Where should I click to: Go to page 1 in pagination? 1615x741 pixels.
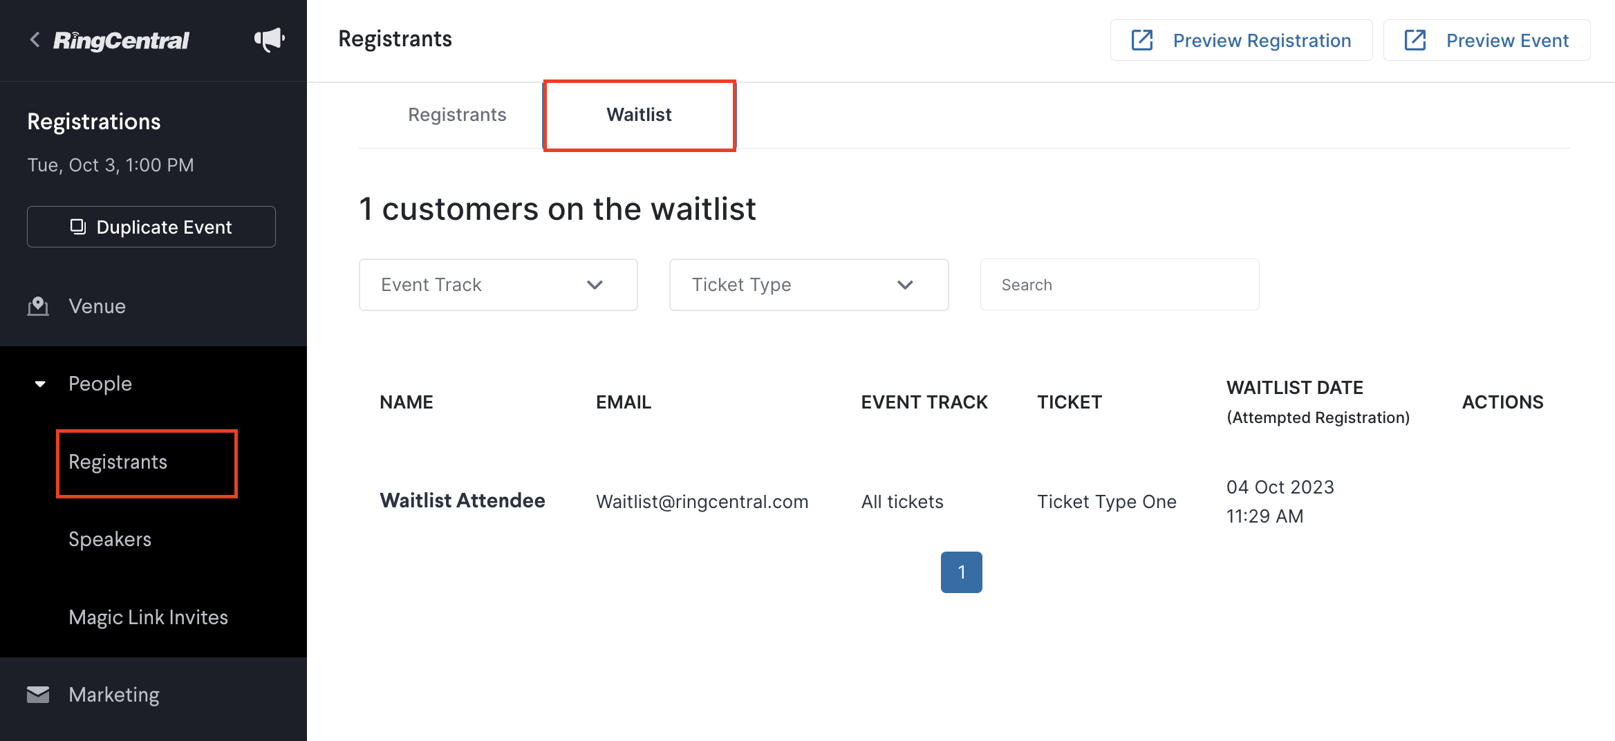click(961, 572)
